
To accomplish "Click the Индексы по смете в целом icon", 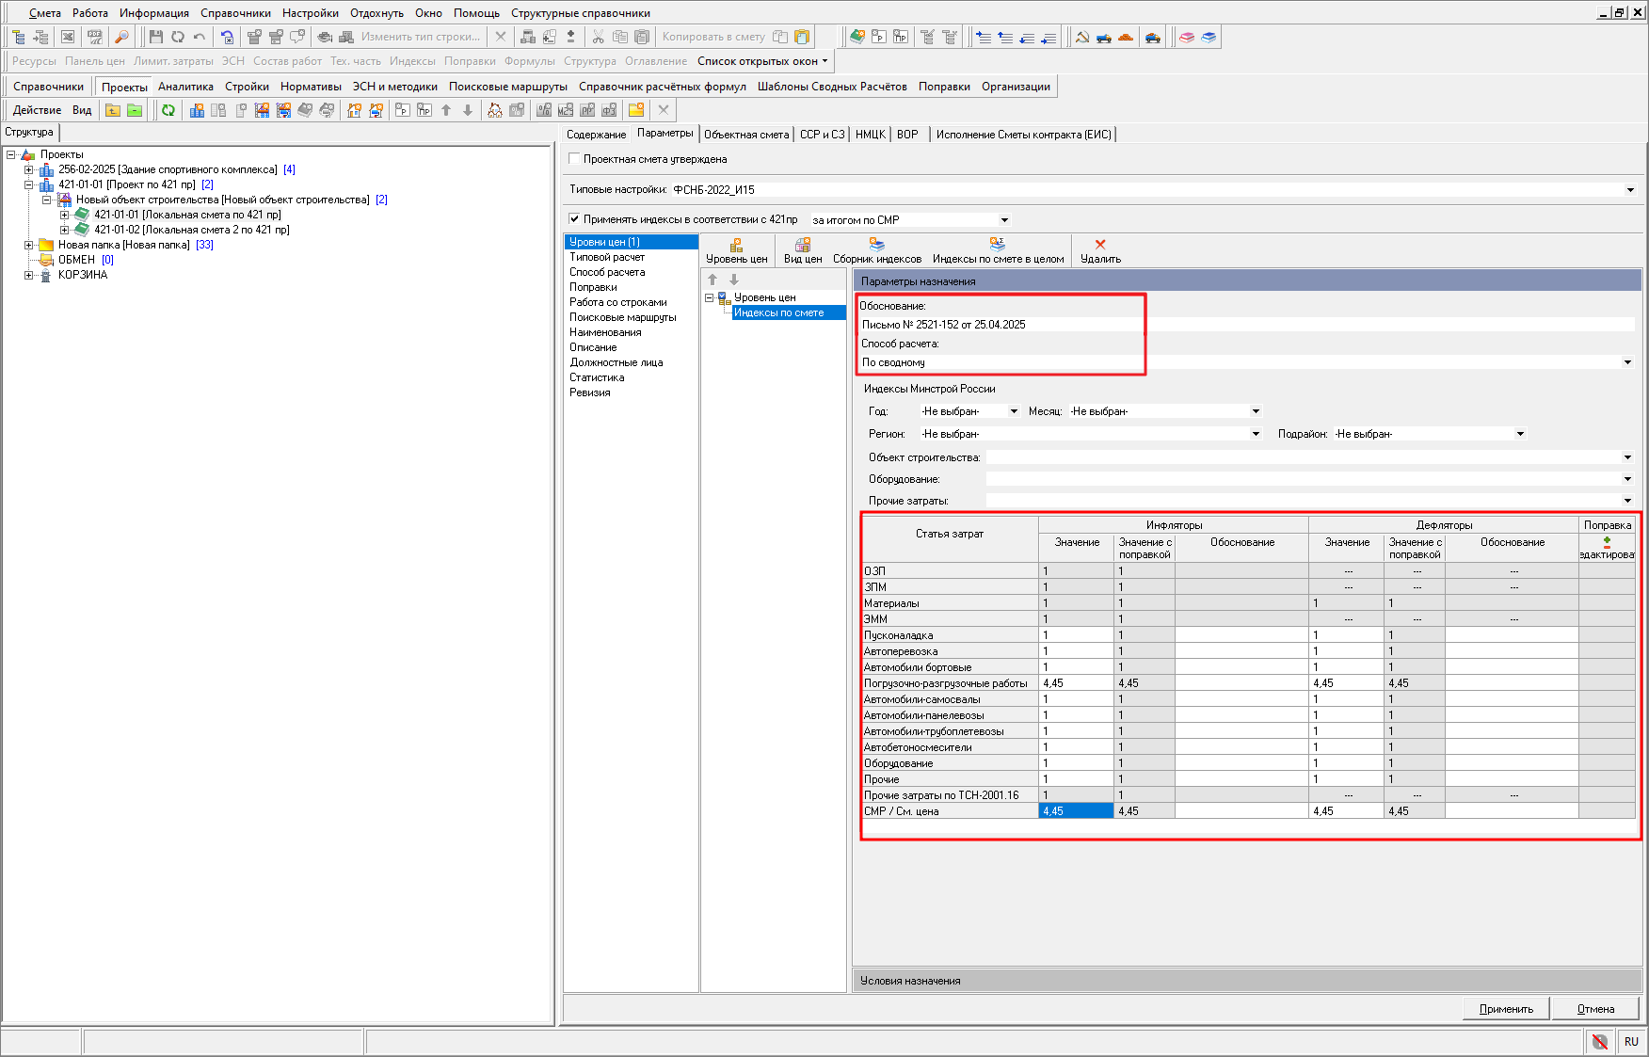I will [x=998, y=245].
